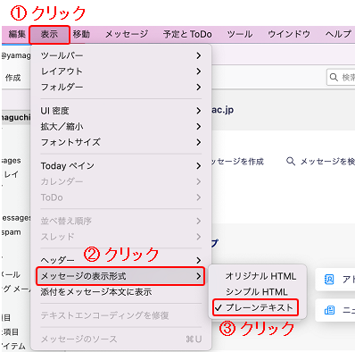Select the spam folder in sidebar

(12, 232)
